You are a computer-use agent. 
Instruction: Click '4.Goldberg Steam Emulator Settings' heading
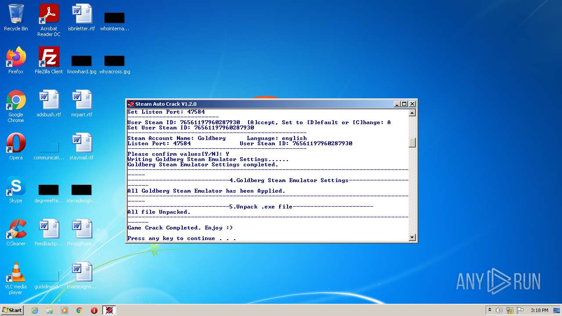point(289,180)
